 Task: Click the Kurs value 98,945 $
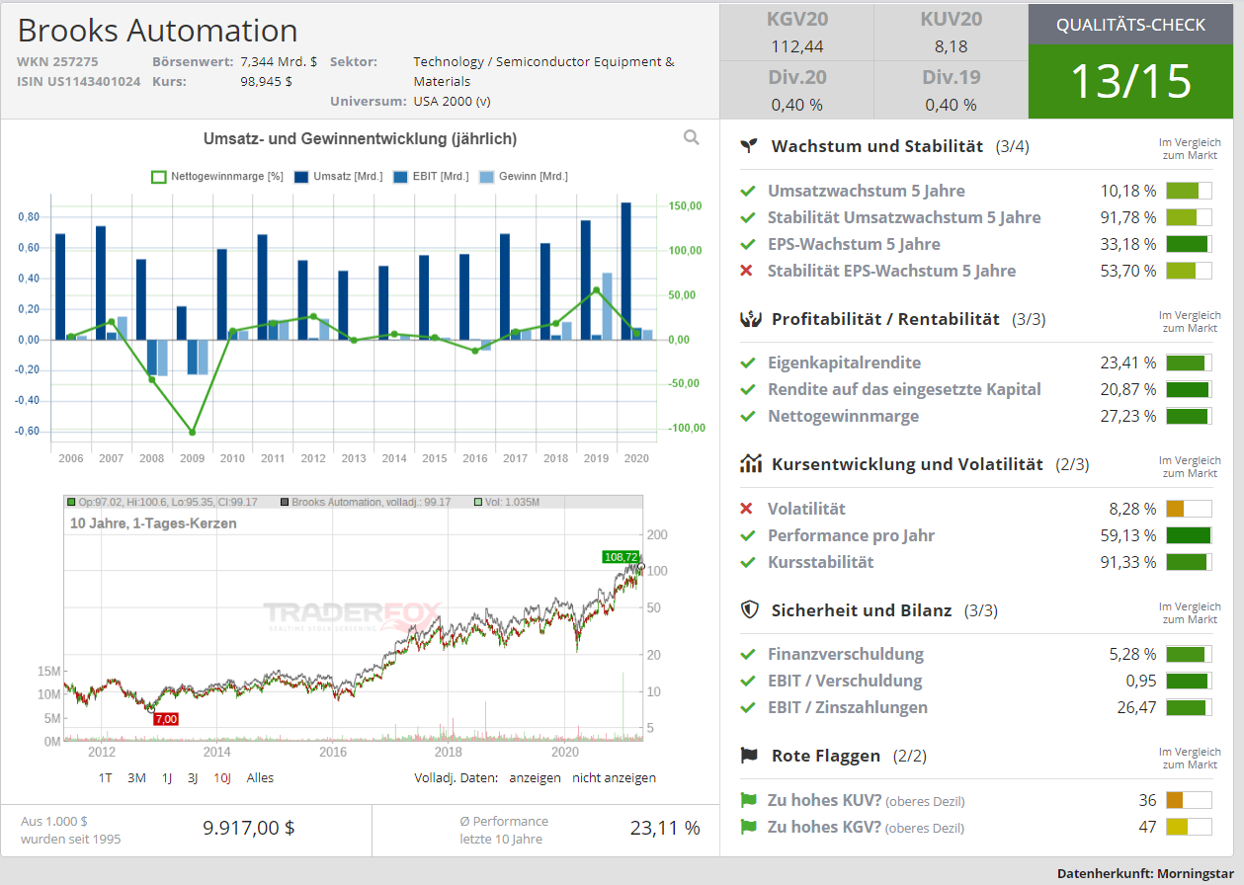(x=267, y=81)
